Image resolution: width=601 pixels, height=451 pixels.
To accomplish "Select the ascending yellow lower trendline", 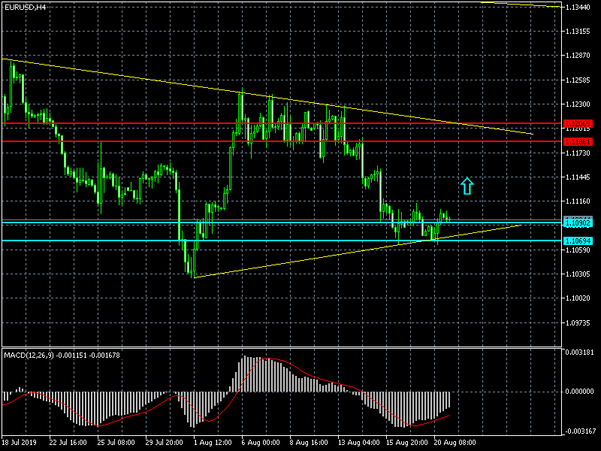I will click(356, 252).
